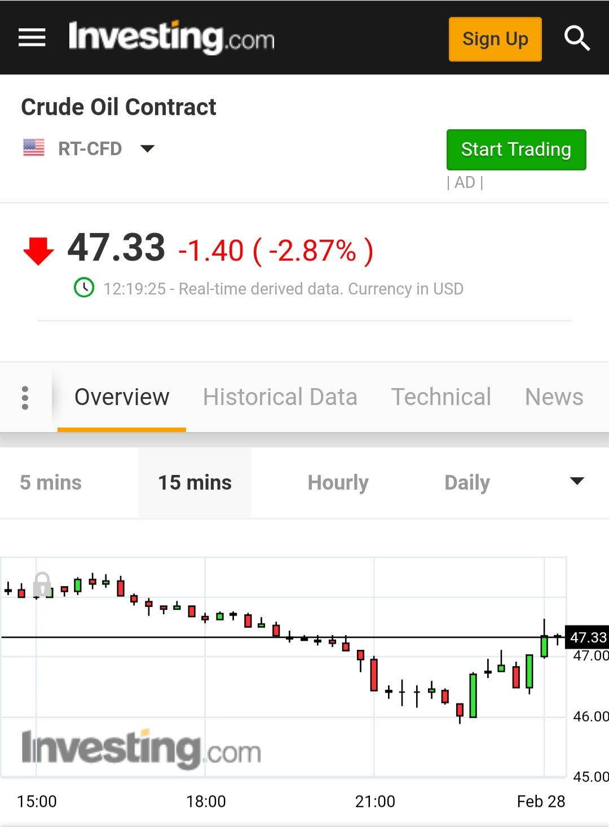Open the hamburger navigation menu

click(x=32, y=38)
